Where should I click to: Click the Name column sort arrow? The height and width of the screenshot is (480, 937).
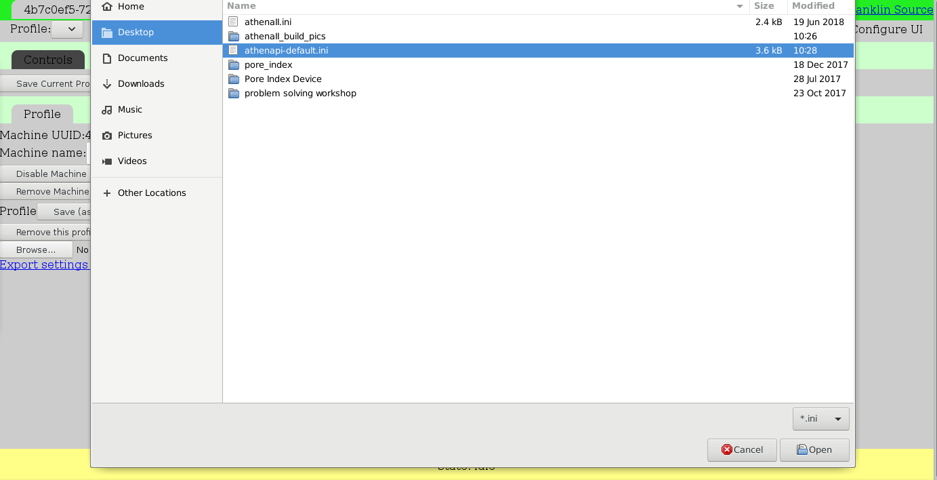(x=740, y=6)
